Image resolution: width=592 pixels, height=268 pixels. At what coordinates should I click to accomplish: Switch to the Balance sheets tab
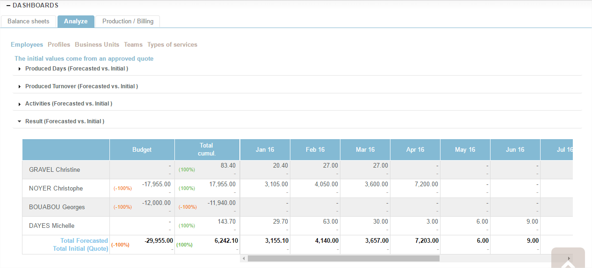29,21
